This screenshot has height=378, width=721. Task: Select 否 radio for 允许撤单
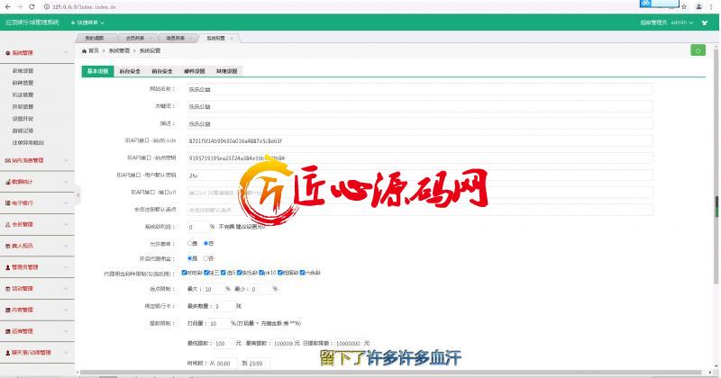tap(206, 243)
